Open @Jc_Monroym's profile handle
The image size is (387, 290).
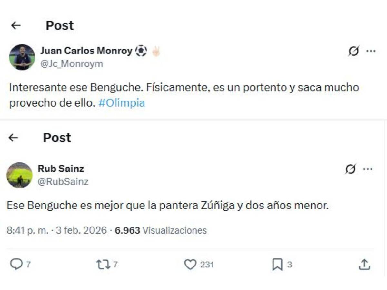(x=71, y=63)
